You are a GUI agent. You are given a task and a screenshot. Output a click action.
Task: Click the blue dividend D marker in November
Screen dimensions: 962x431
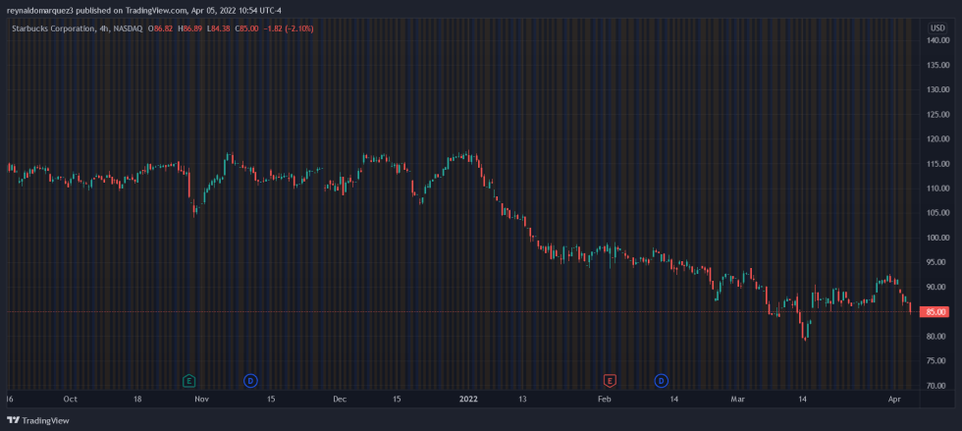tap(250, 380)
